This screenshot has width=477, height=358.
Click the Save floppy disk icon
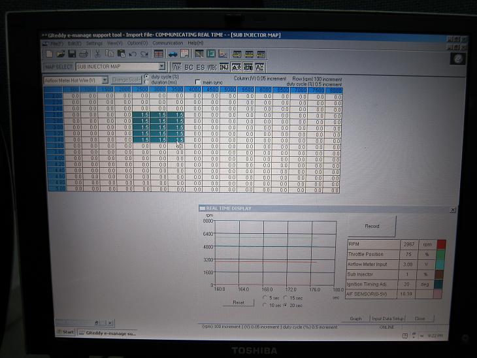71,54
